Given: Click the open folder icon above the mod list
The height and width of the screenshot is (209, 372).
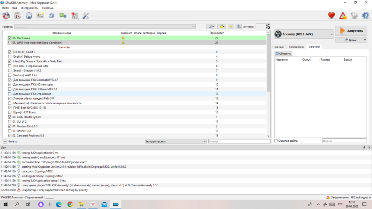Looking at the screenshot, I should [x=222, y=26].
